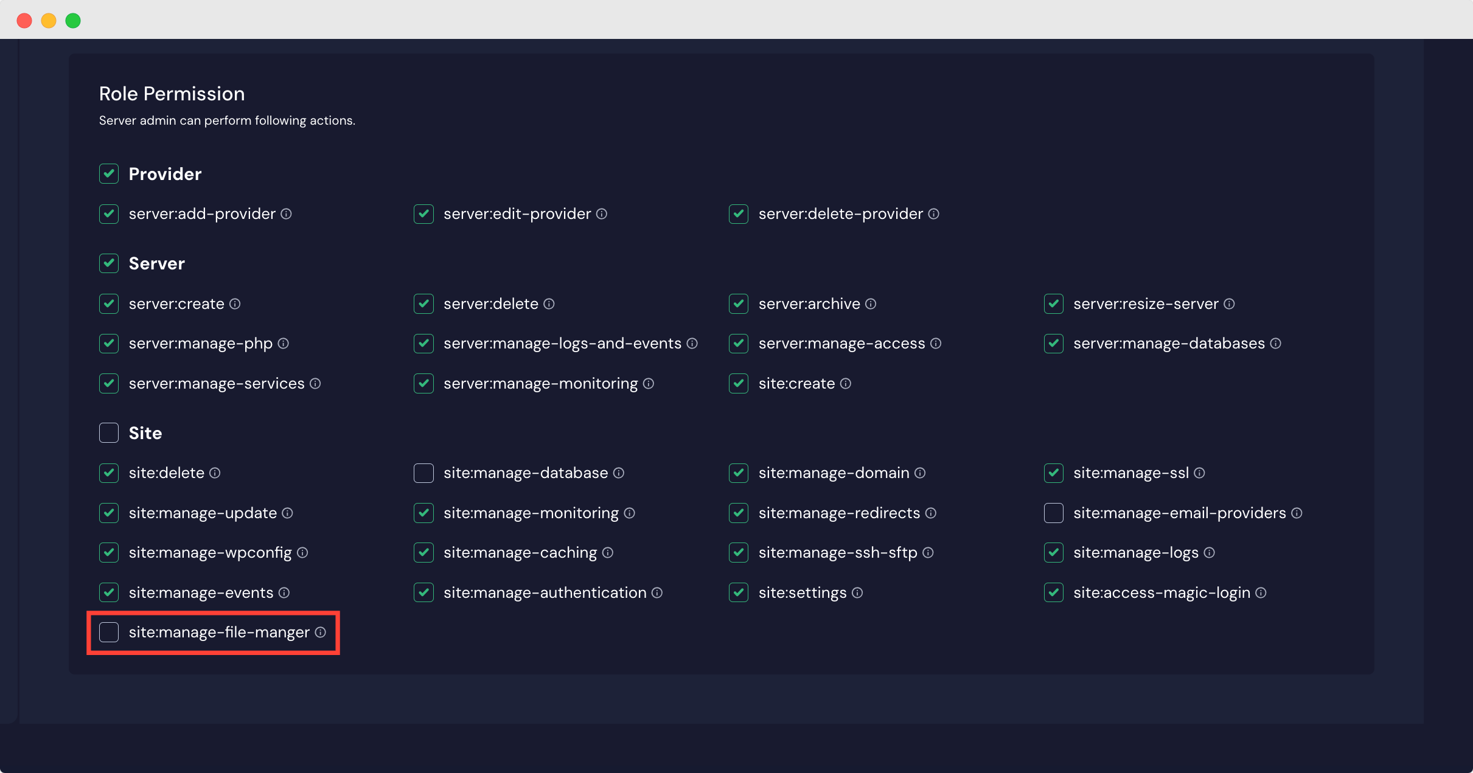Click info icon next to site:manage-authentication

661,592
